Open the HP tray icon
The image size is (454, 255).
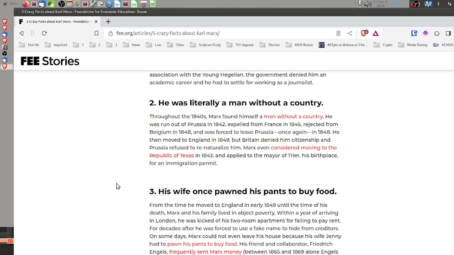[x=428, y=4]
